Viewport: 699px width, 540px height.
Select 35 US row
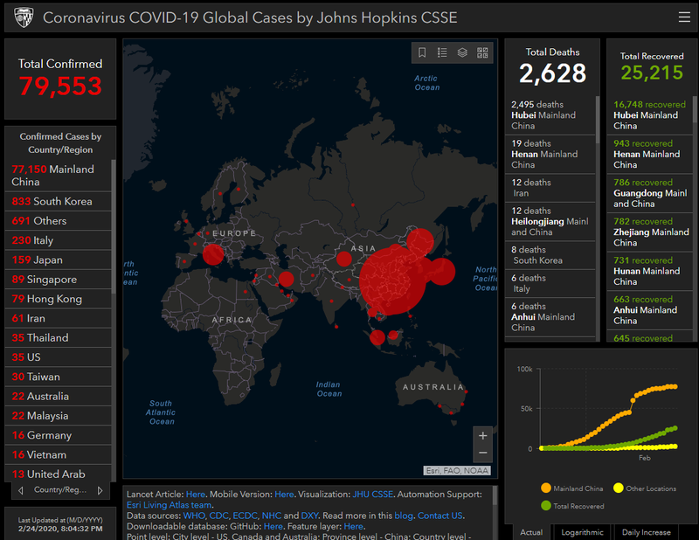58,357
